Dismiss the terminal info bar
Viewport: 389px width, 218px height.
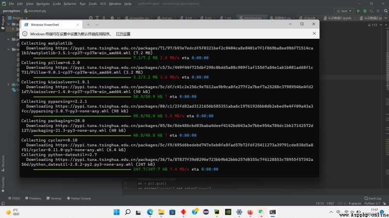[314, 33]
